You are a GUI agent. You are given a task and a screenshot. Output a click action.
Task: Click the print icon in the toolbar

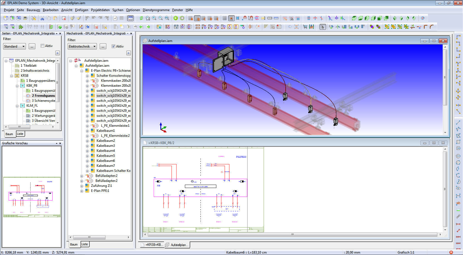tap(25, 18)
